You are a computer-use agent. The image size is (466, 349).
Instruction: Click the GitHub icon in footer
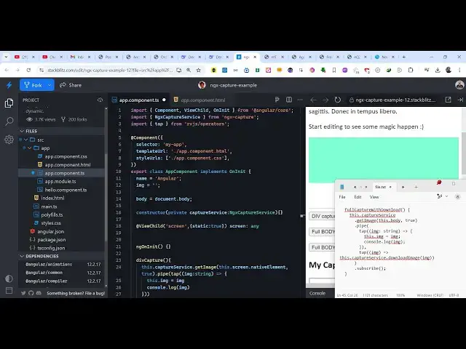(31, 293)
